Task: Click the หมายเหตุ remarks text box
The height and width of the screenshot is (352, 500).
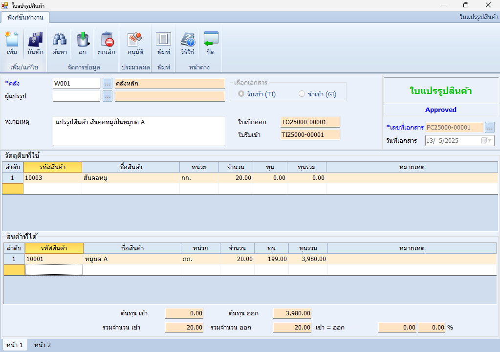Action: click(139, 131)
